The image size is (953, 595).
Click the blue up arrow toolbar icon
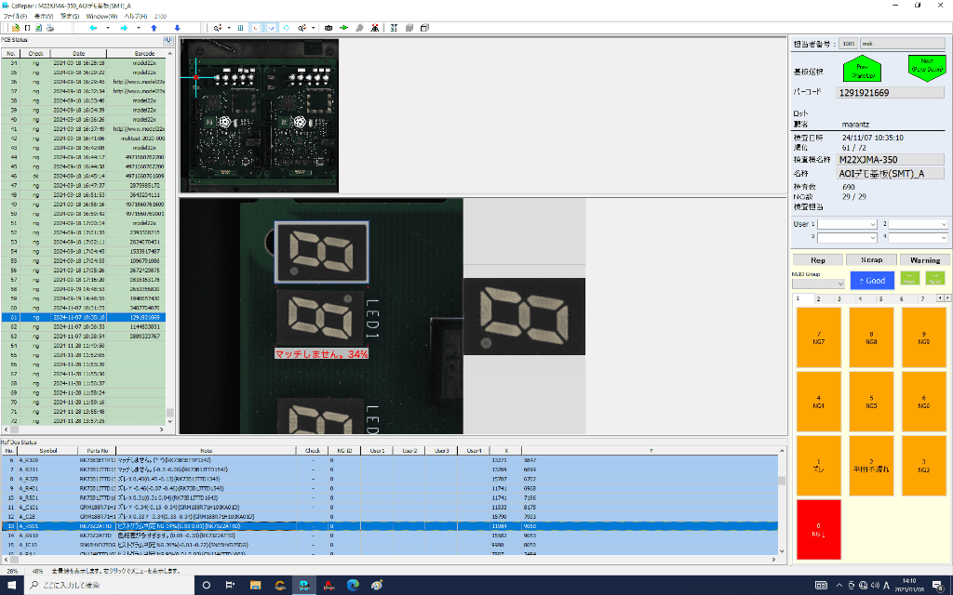155,28
